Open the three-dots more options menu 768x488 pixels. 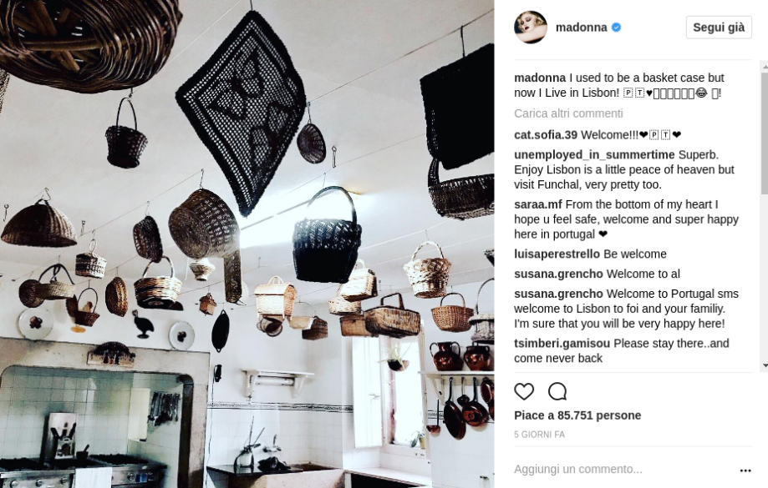[x=745, y=470]
